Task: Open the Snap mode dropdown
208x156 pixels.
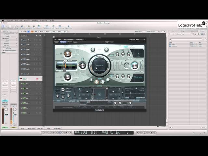Action: coord(142,32)
